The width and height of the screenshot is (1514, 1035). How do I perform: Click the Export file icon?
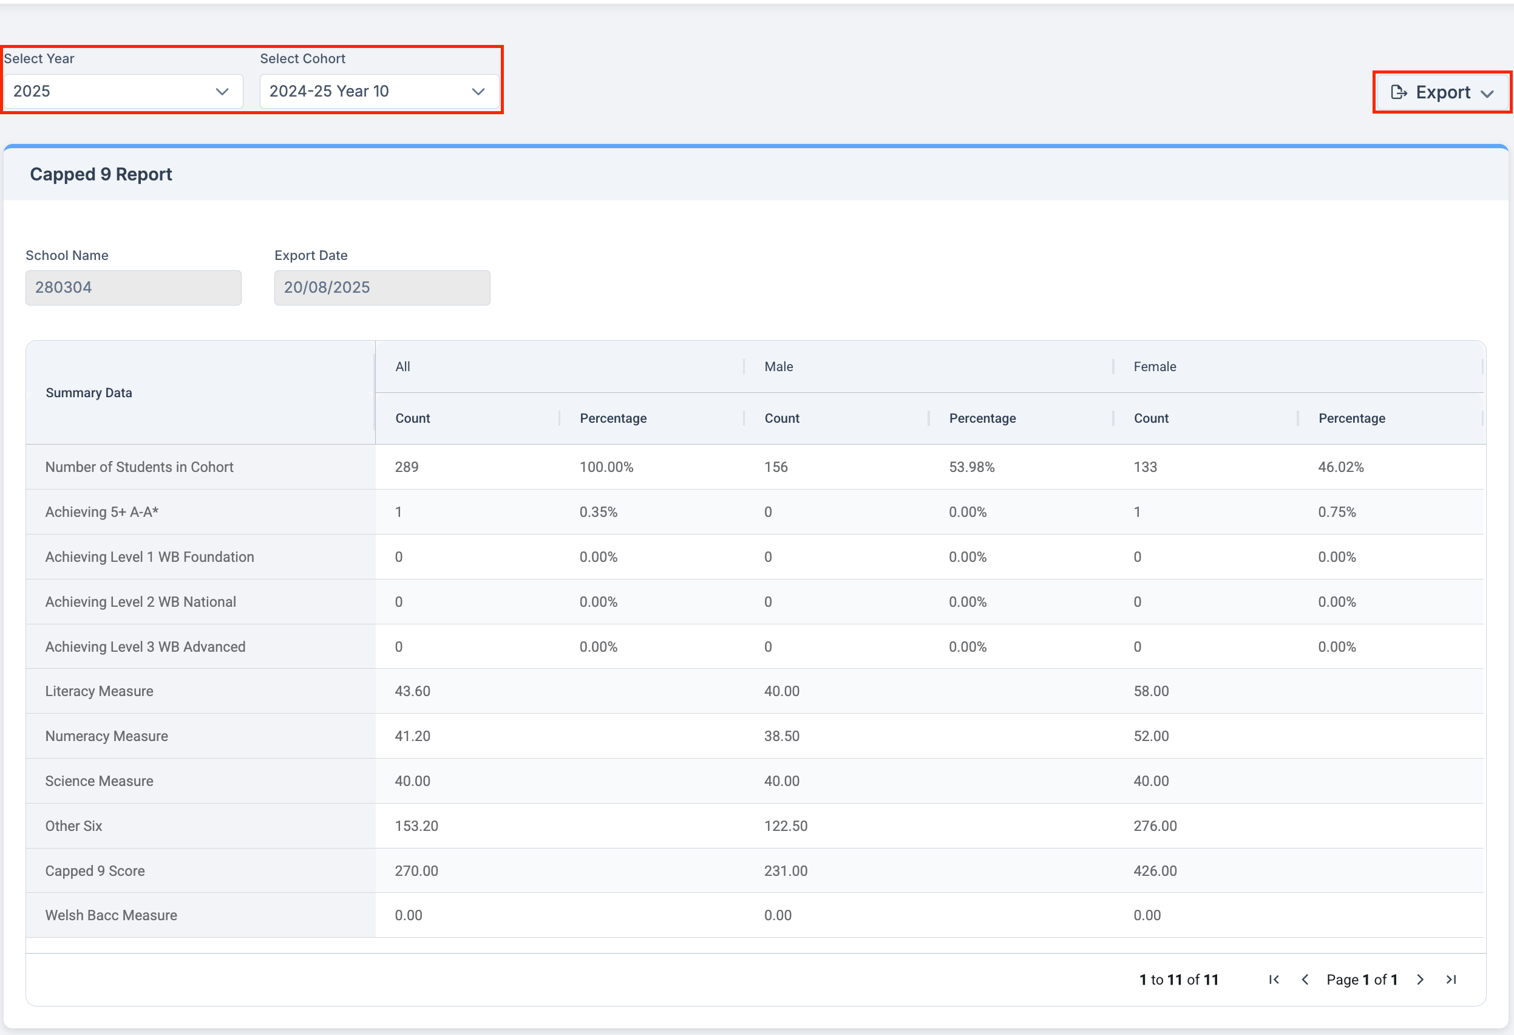[1399, 92]
